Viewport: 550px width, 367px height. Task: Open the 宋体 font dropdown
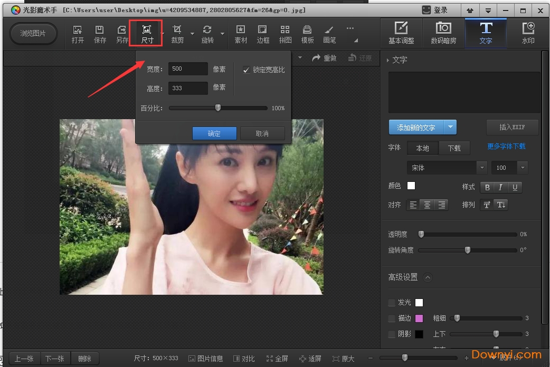(x=481, y=168)
